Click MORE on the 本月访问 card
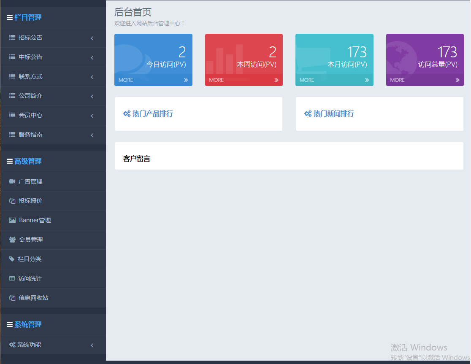Image resolution: width=471 pixels, height=364 pixels. pyautogui.click(x=307, y=80)
